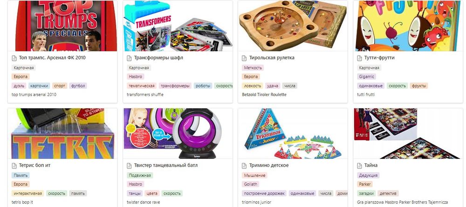The width and height of the screenshot is (466, 207).
Task: Open the Tetris game box thumbnail
Action: 62,133
